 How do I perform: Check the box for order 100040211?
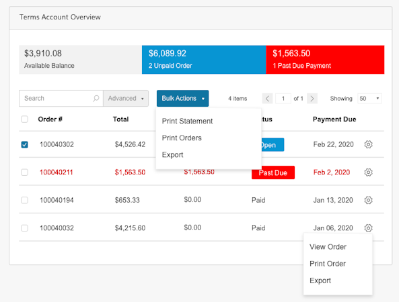click(24, 172)
